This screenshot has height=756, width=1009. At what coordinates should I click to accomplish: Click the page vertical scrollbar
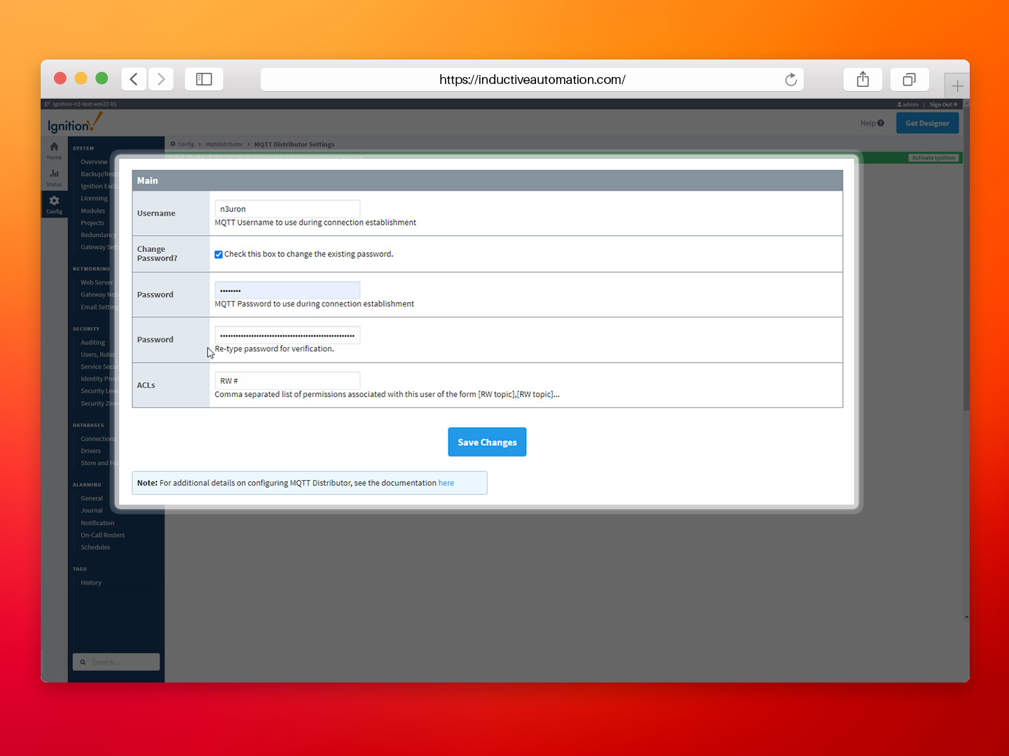(966, 259)
